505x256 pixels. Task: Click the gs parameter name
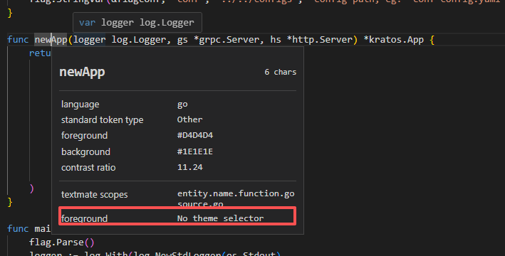pos(182,40)
